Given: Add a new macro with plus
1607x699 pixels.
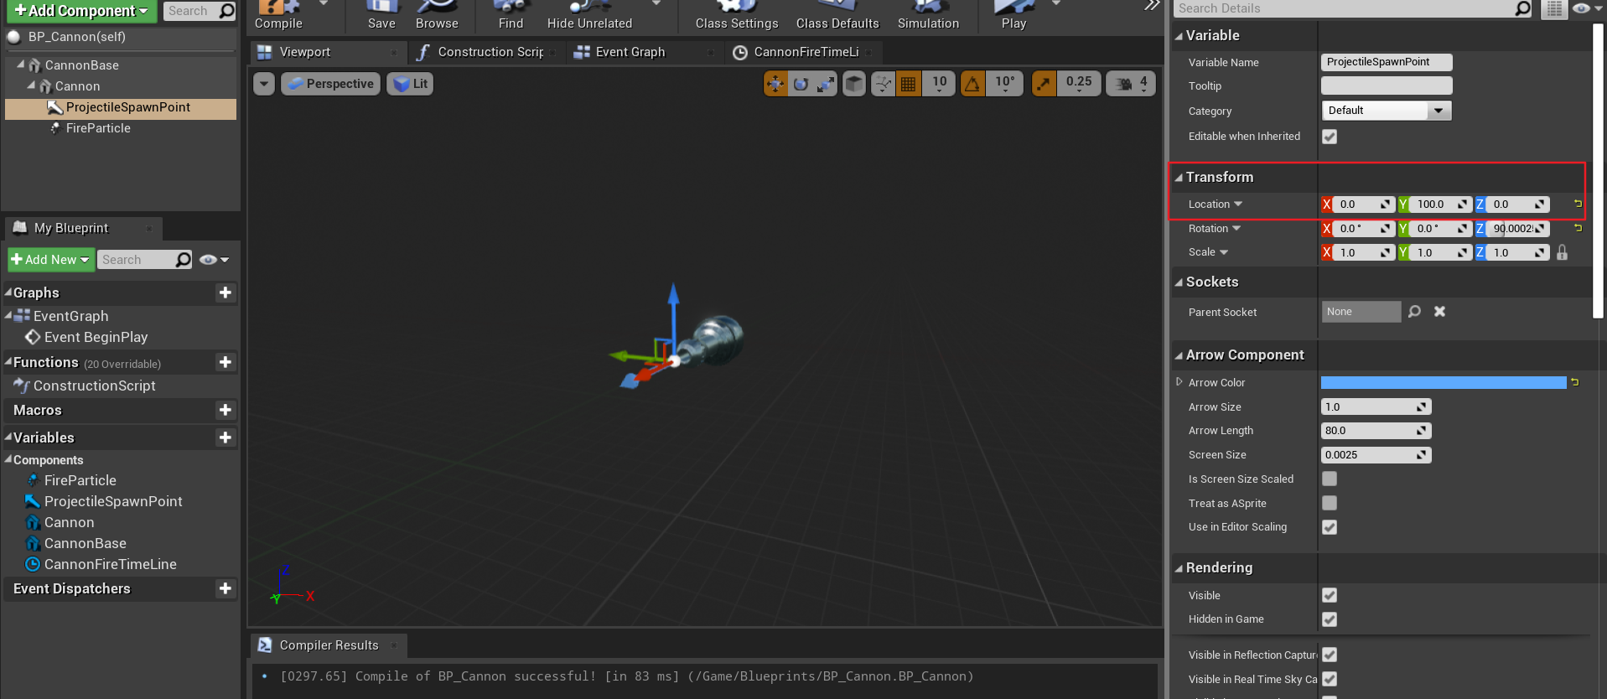Looking at the screenshot, I should tap(225, 410).
